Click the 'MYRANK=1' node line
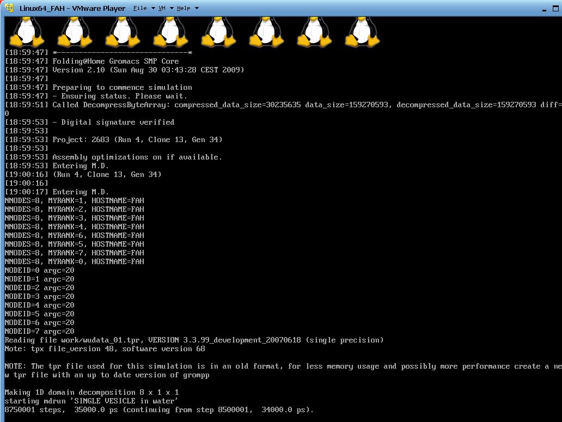The image size is (562, 422). point(75,200)
